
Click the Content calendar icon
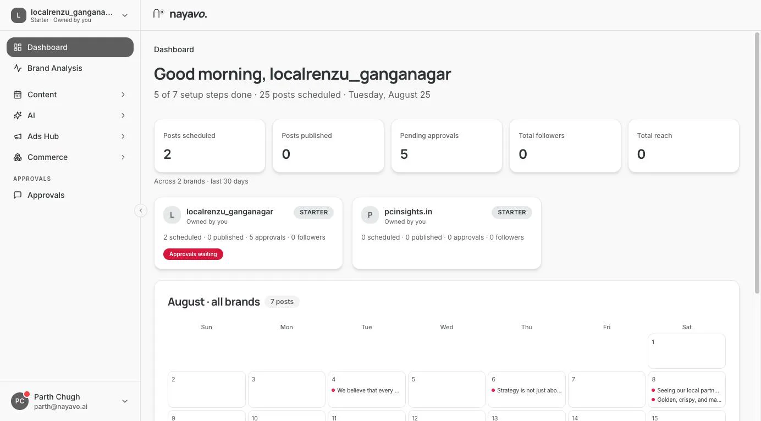click(x=18, y=95)
